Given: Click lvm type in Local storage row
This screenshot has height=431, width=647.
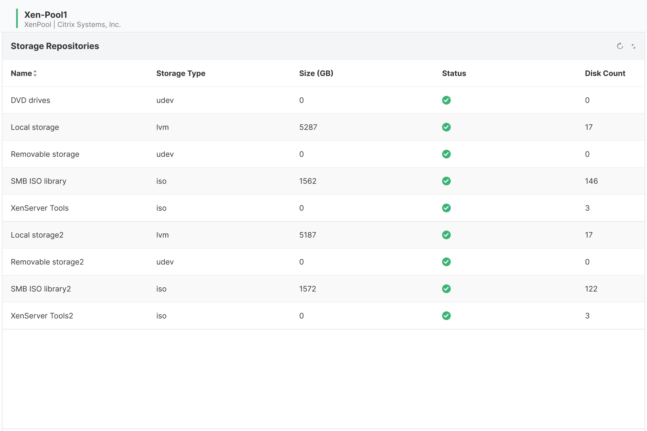Looking at the screenshot, I should pyautogui.click(x=162, y=127).
